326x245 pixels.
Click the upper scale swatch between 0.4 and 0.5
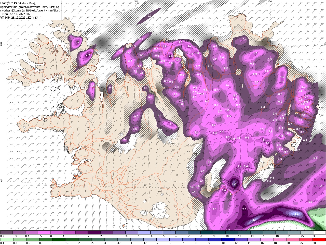point(32,232)
